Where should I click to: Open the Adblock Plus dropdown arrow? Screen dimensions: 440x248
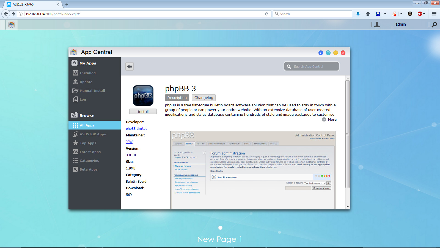point(424,14)
